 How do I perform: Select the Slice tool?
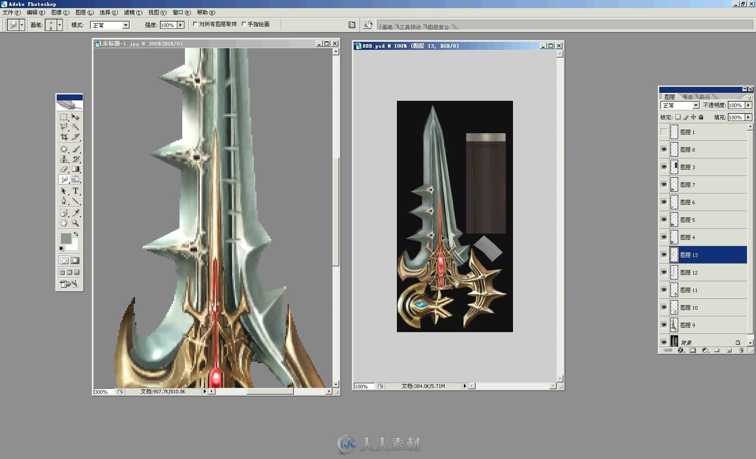tap(76, 136)
